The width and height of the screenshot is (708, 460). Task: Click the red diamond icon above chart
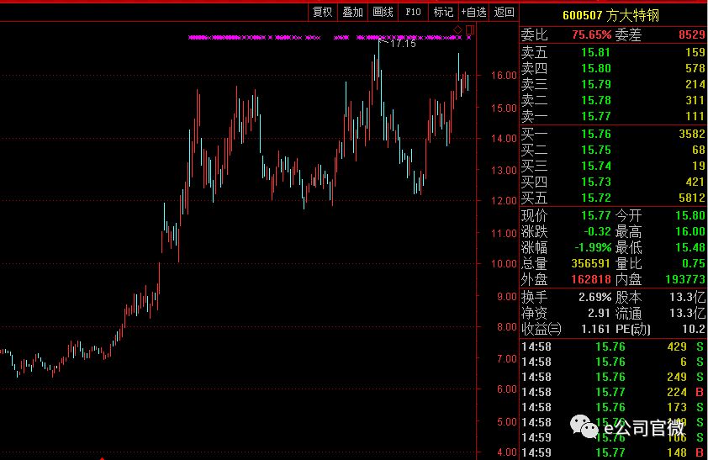coord(457,30)
